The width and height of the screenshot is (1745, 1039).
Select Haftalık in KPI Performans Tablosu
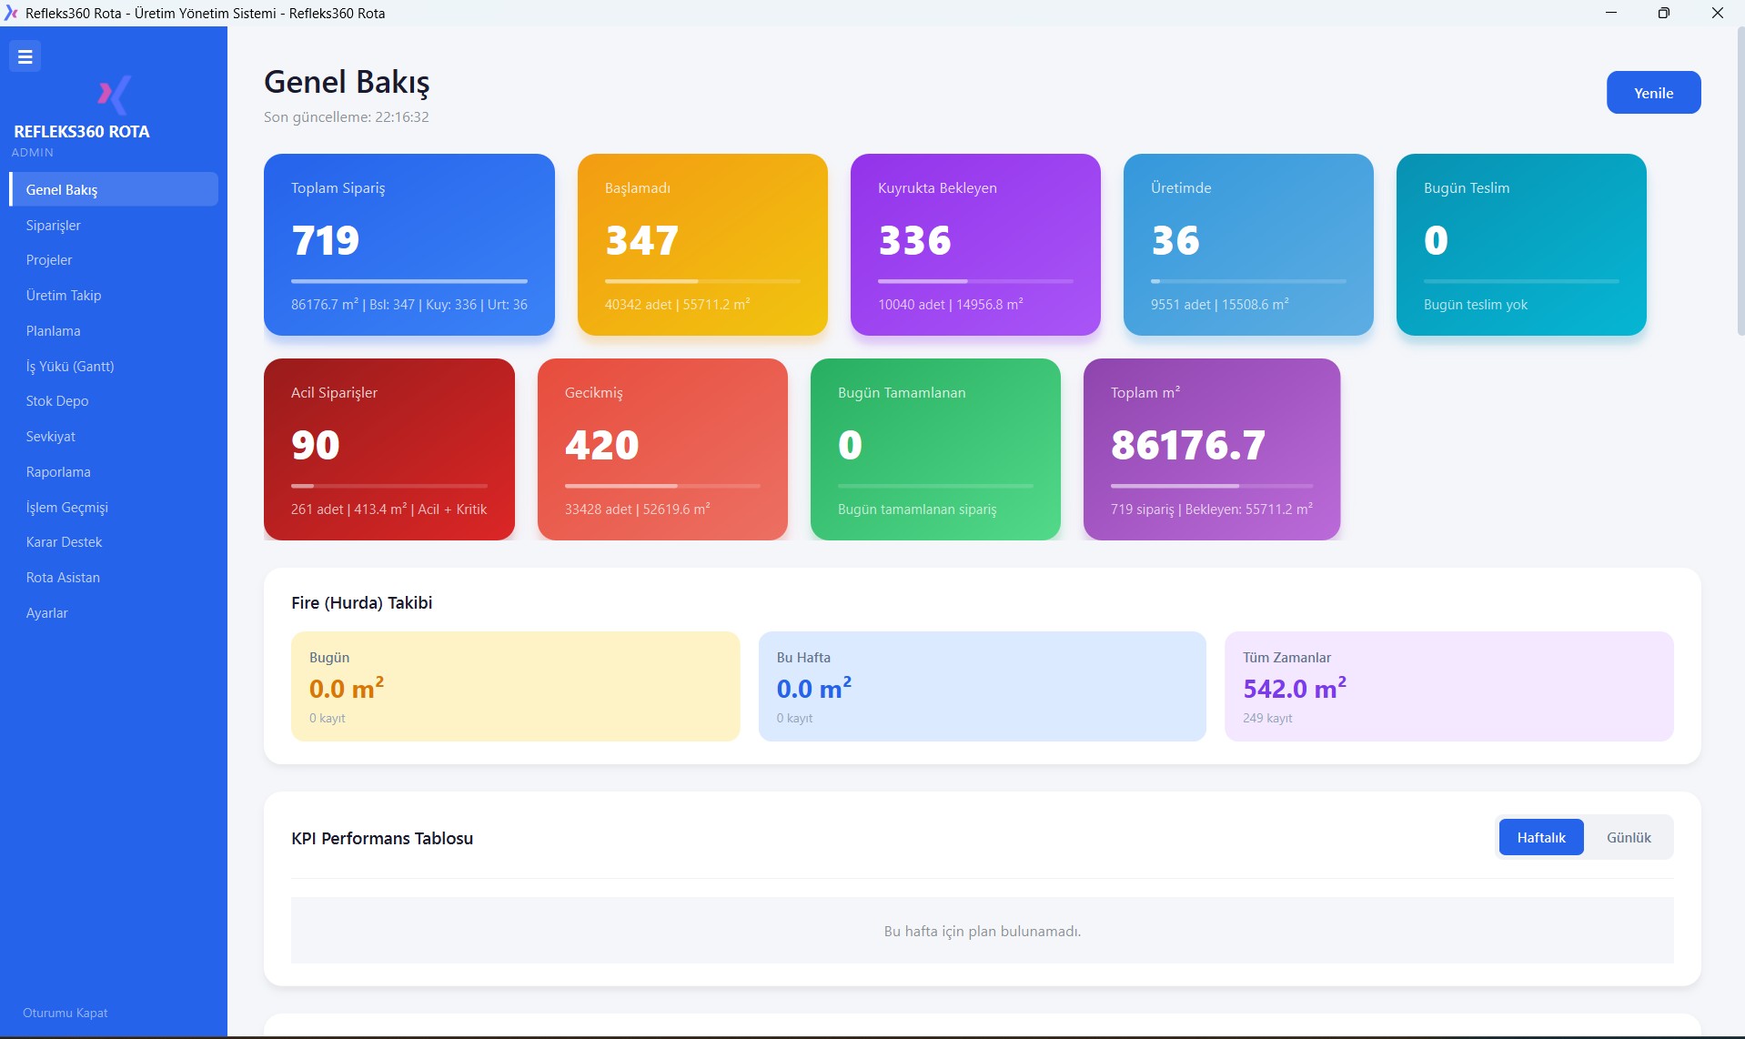(1540, 837)
